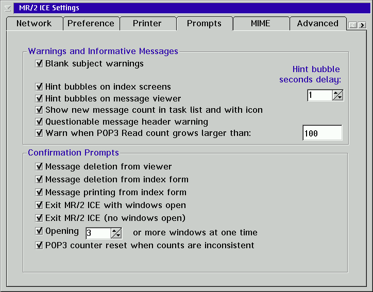Open the system menu icon in title bar

tap(8, 8)
